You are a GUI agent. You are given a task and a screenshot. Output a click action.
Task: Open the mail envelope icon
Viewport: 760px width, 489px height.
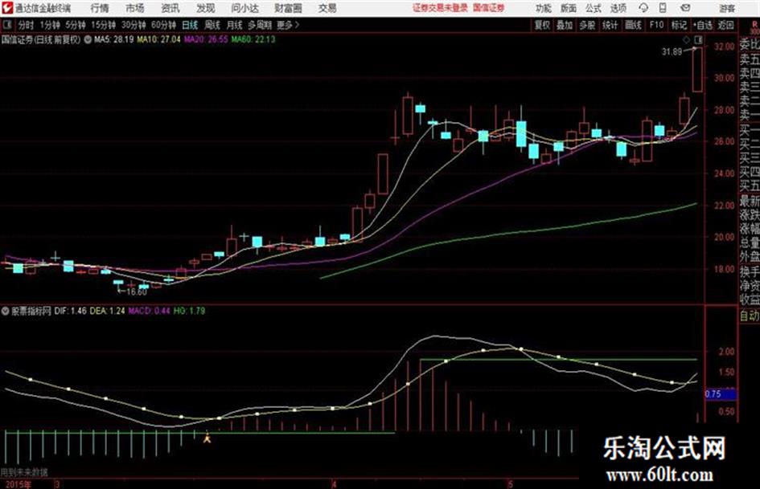click(685, 8)
